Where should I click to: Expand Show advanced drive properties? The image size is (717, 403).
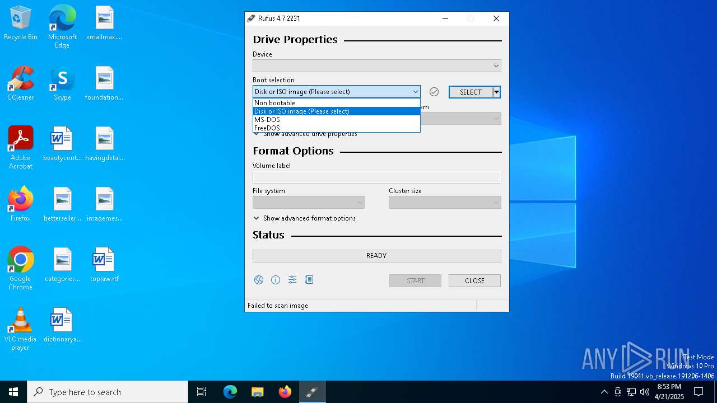point(305,134)
